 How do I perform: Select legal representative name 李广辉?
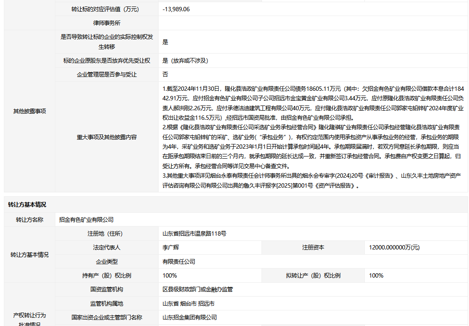click(x=170, y=248)
